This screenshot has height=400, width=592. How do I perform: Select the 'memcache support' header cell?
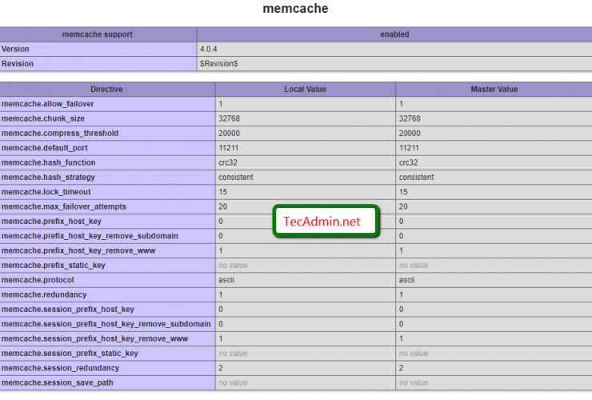coord(98,34)
